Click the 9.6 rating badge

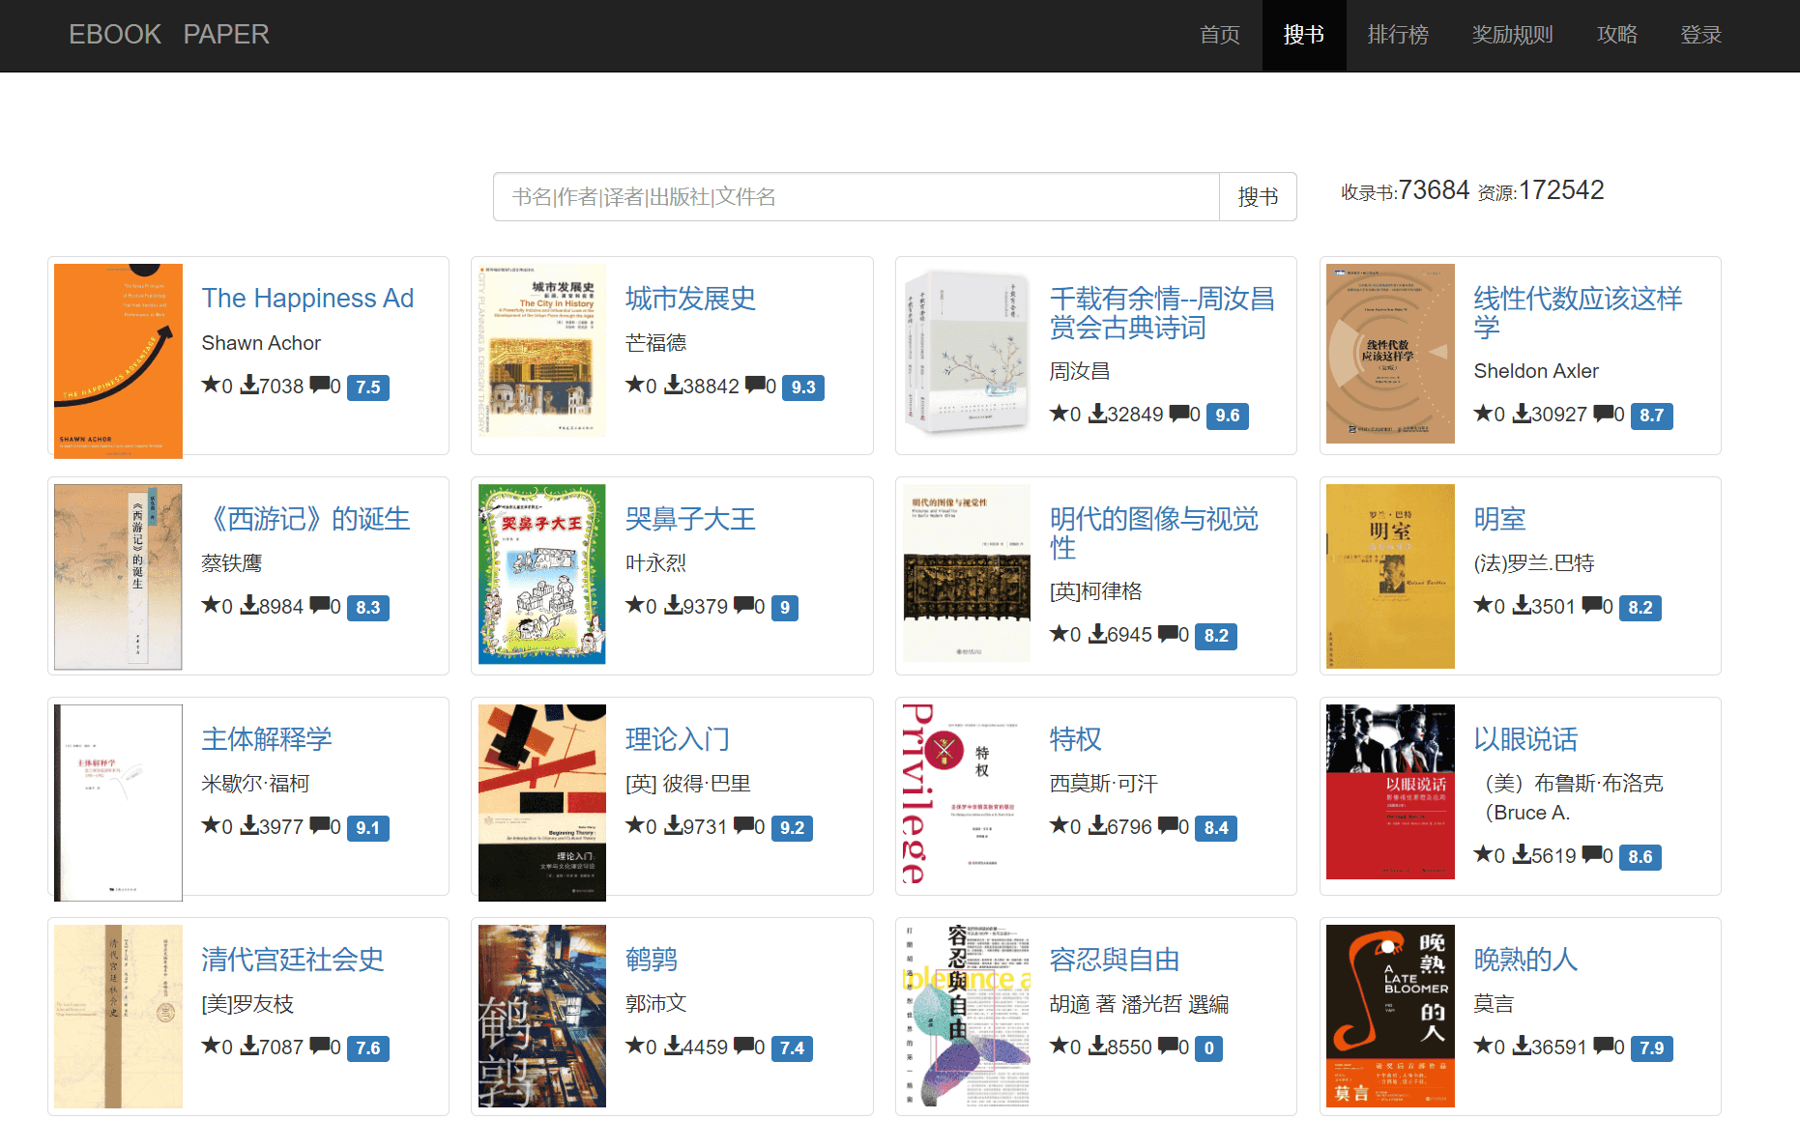pyautogui.click(x=1227, y=415)
